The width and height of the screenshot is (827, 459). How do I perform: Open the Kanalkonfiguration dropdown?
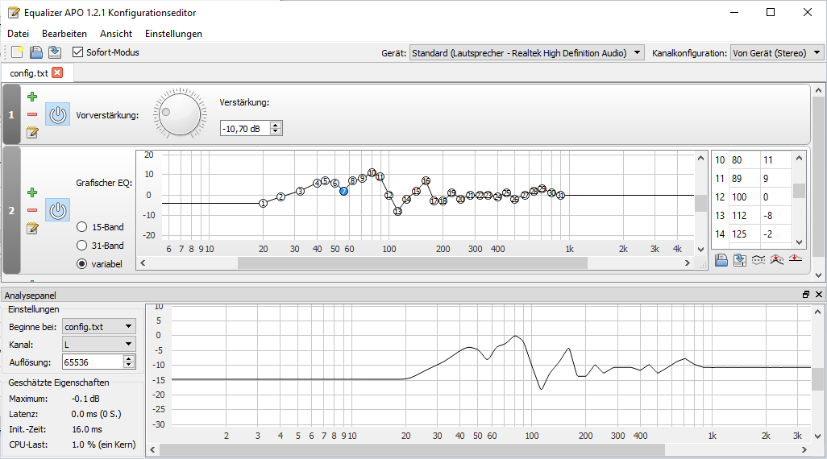pyautogui.click(x=776, y=53)
